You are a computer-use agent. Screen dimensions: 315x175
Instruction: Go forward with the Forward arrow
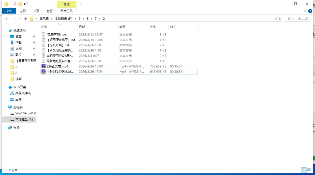(x=14, y=19)
